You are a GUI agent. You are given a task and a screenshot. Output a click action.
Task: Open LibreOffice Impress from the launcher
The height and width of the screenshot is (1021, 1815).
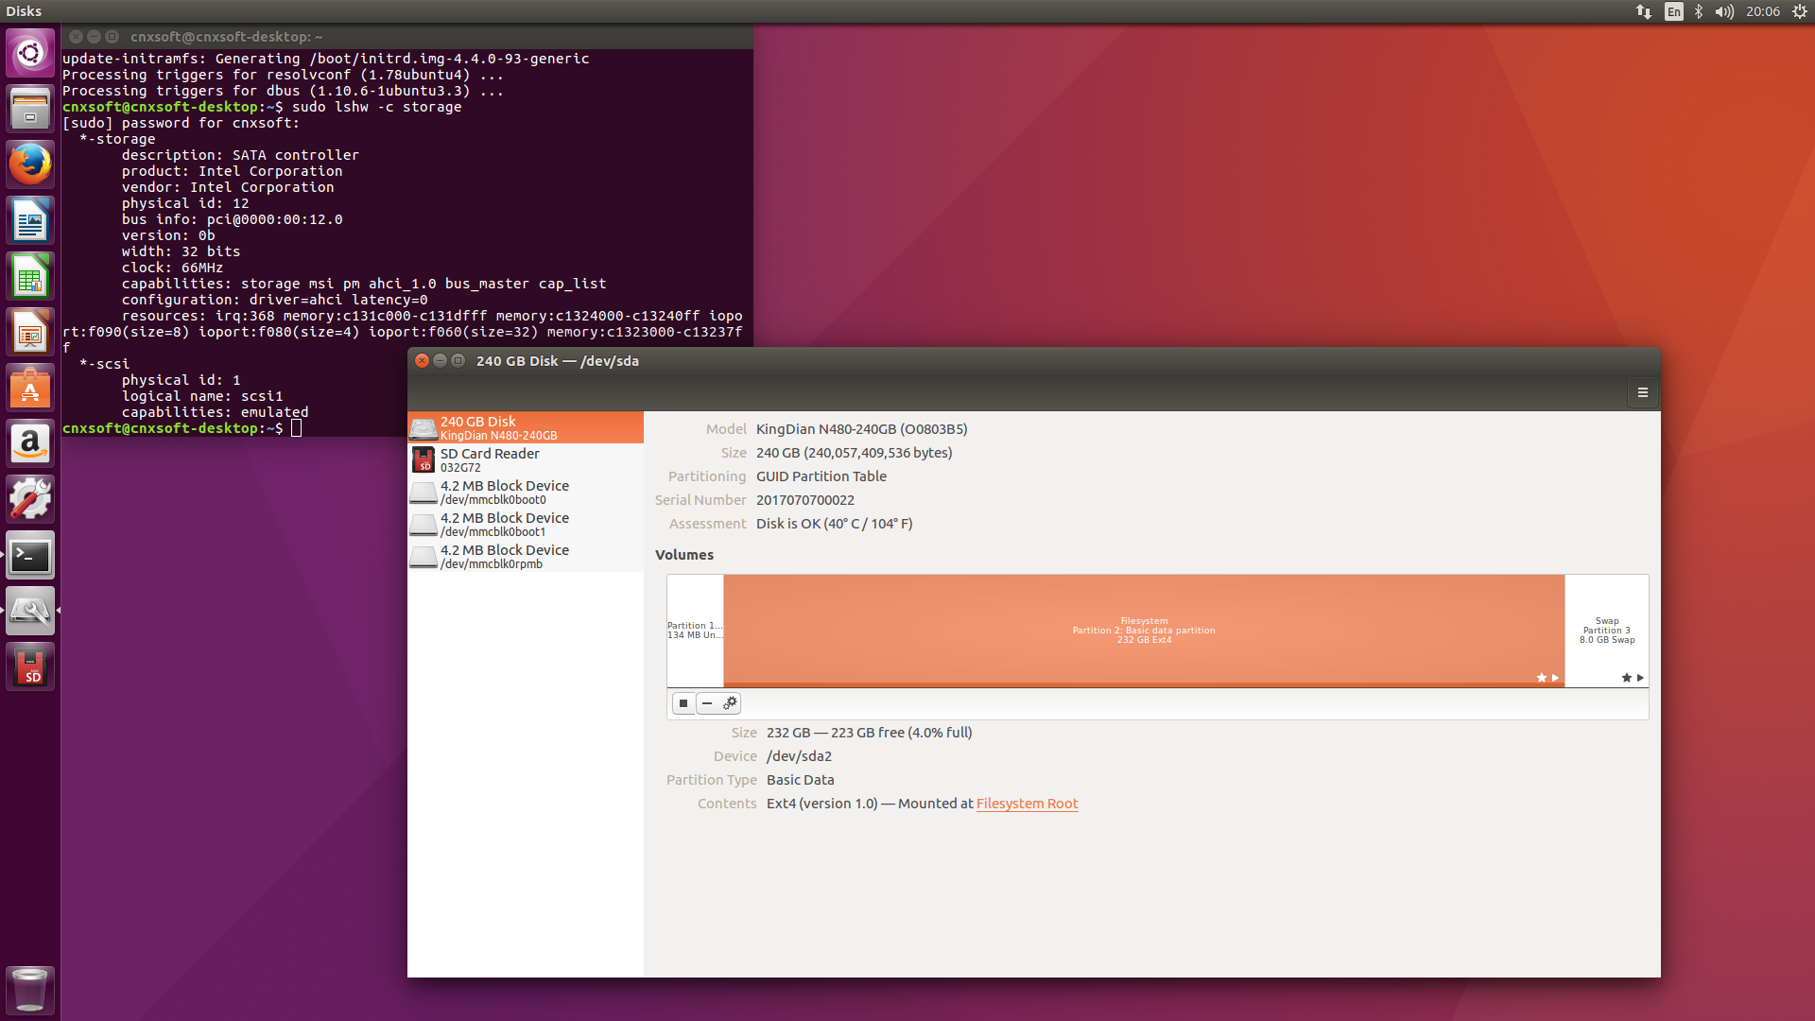click(30, 332)
